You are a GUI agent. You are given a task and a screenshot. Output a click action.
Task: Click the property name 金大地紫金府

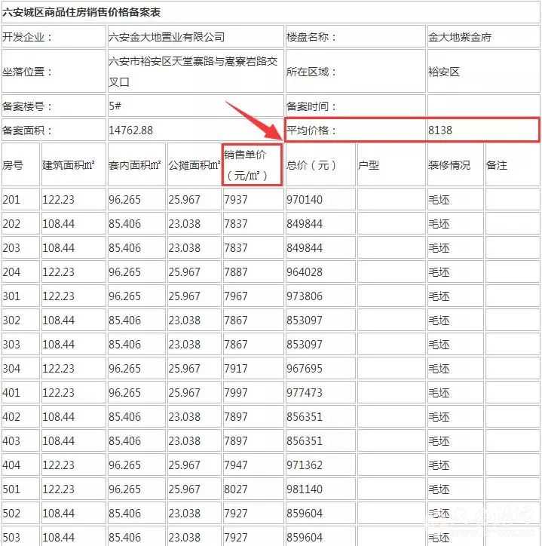pyautogui.click(x=460, y=37)
